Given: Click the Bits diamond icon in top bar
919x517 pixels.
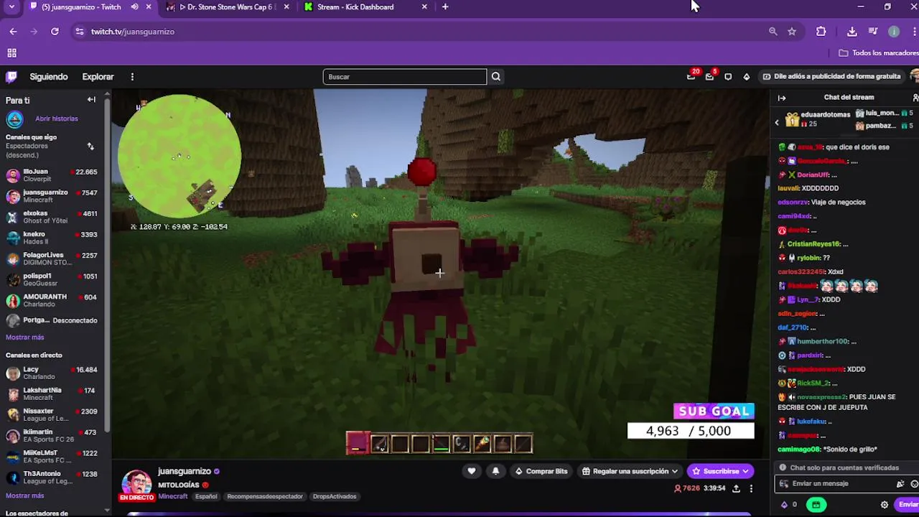Looking at the screenshot, I should tap(746, 77).
